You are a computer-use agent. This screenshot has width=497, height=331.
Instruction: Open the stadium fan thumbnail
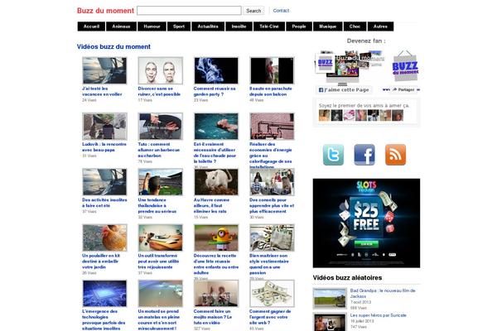pos(161,182)
